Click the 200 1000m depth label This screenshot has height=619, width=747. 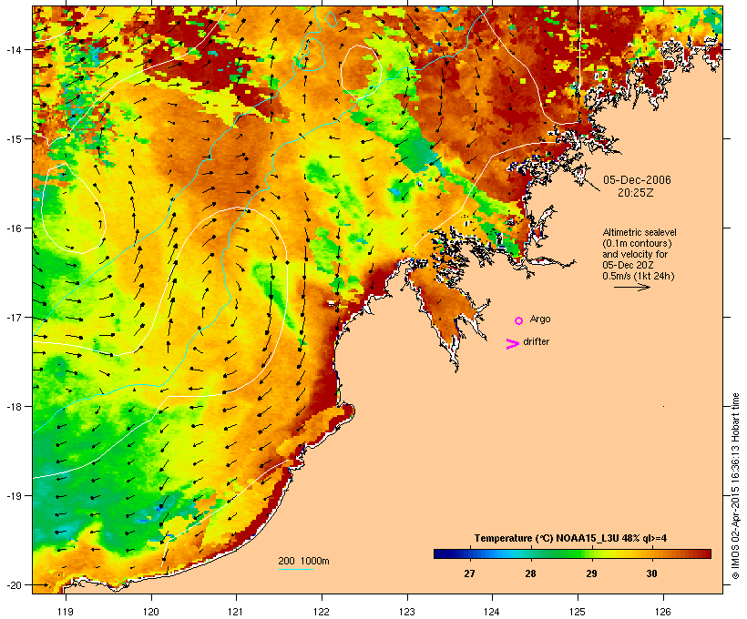click(x=303, y=561)
